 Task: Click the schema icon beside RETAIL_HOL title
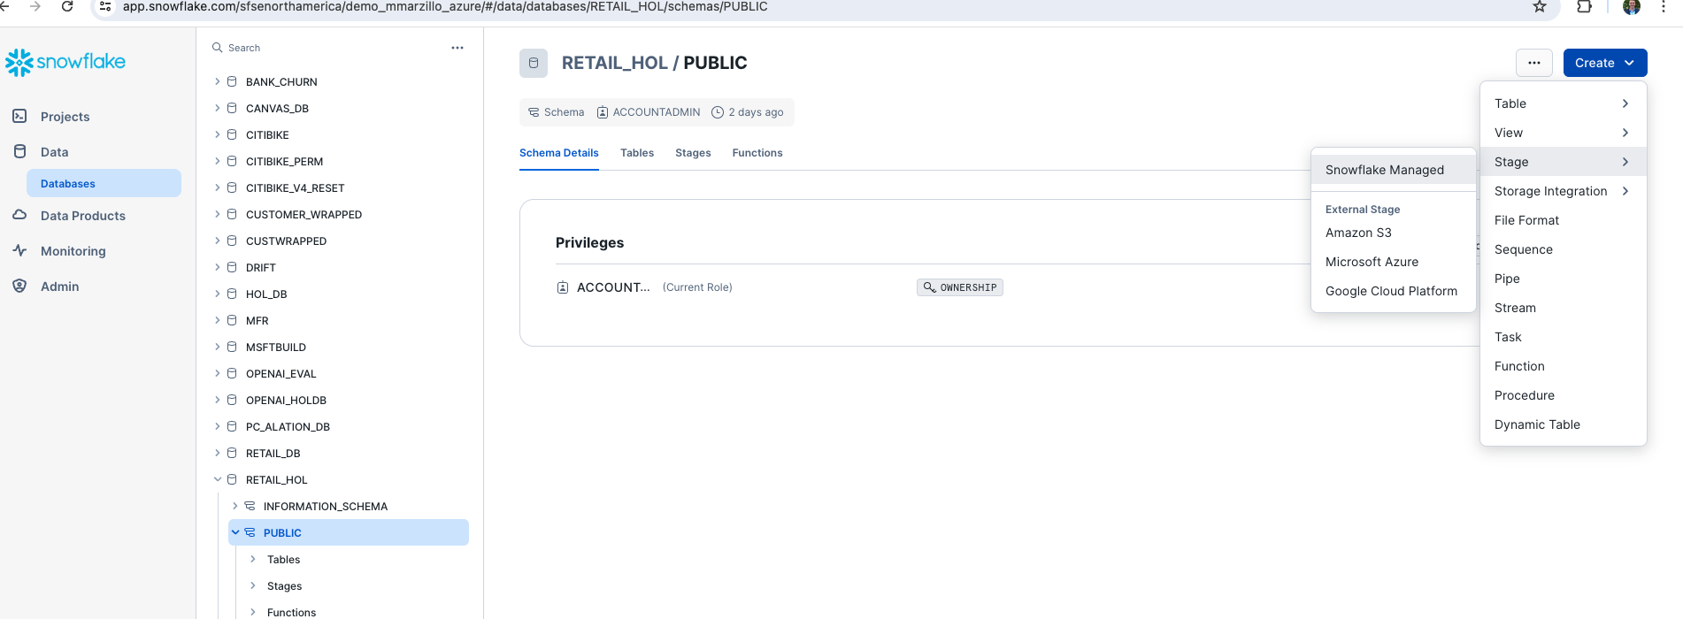[x=534, y=63]
